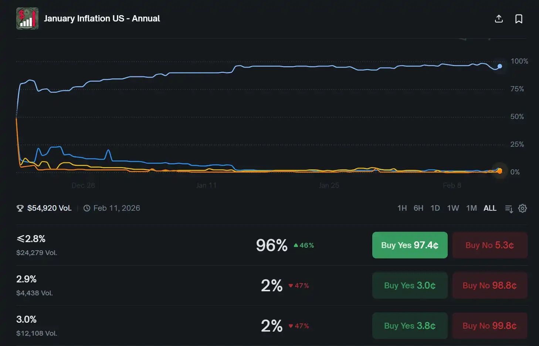539x346 pixels.
Task: Buy Yes at 3.8¢ for 3.0%
Action: click(410, 326)
